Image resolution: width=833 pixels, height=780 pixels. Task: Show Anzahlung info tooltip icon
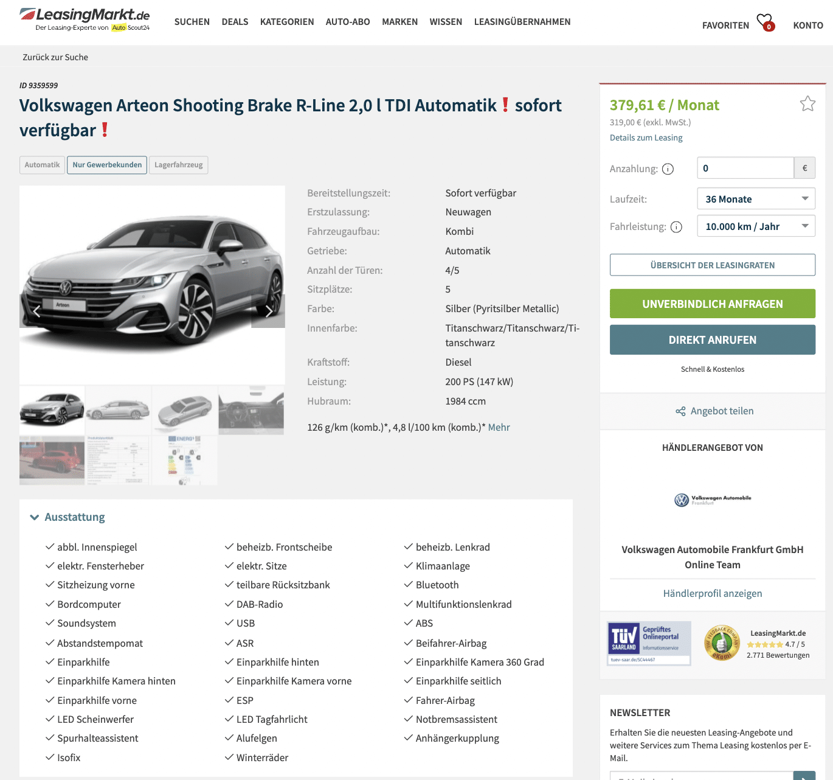coord(668,169)
